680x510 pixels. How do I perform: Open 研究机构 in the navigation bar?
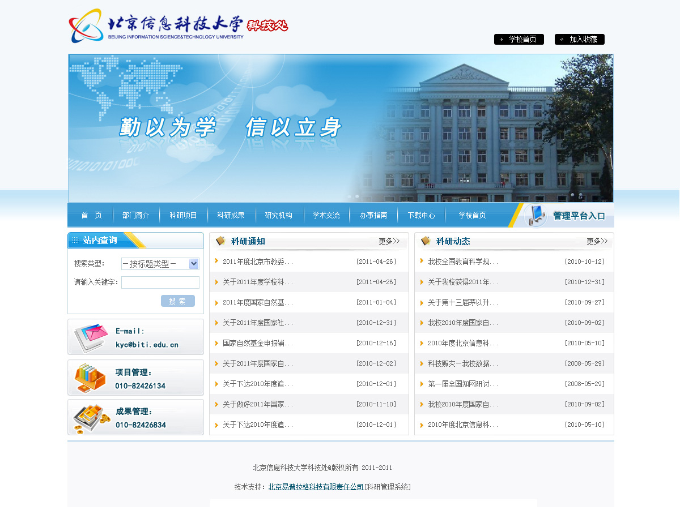tap(279, 215)
